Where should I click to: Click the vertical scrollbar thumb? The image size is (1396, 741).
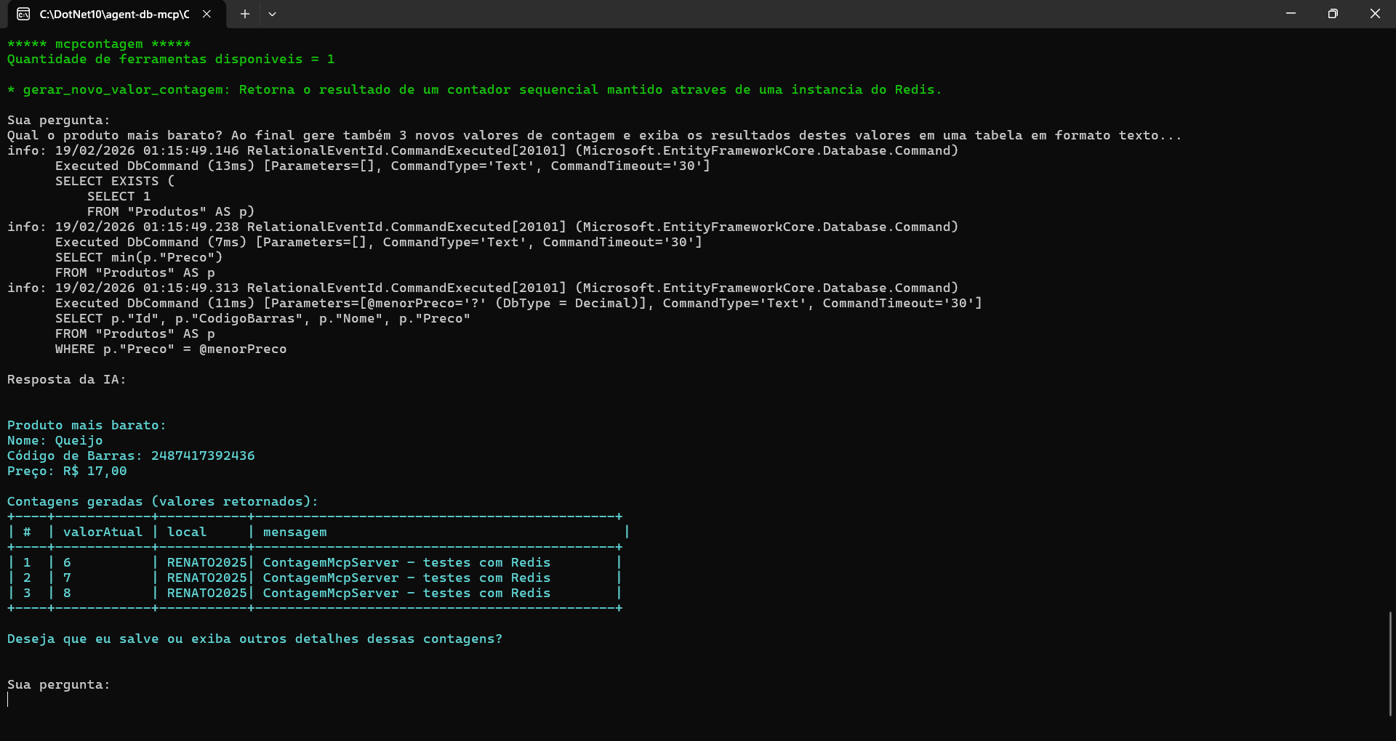click(x=1390, y=663)
